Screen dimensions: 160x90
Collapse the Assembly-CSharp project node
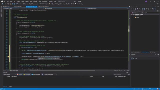click(x=132, y=14)
